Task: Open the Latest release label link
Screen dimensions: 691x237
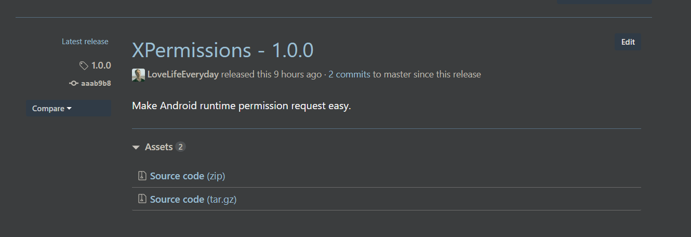Action: (x=85, y=42)
